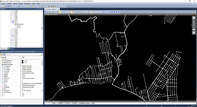197x107 pixels.
Task: Toggle the checkbox next to Comment property
Action: click(20, 72)
